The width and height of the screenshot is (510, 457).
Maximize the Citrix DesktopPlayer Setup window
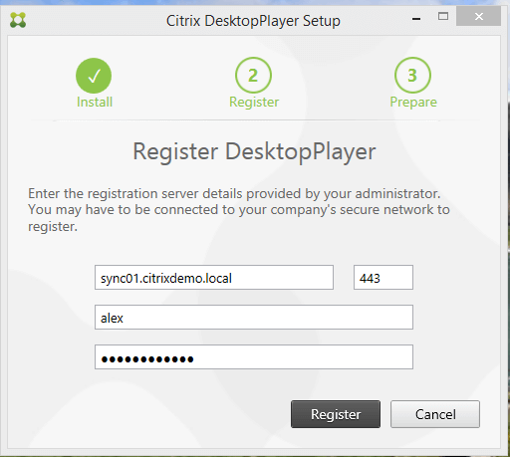click(x=443, y=17)
